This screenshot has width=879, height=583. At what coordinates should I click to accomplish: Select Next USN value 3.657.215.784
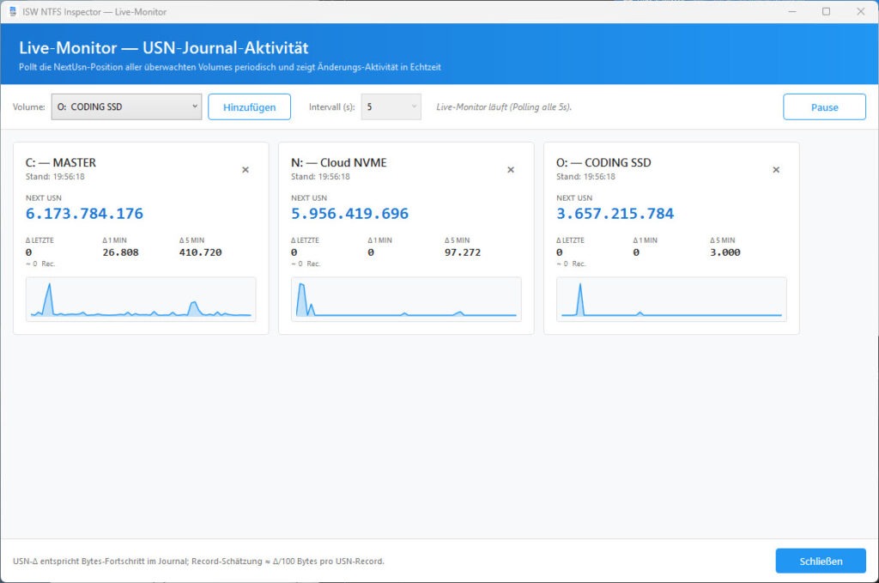[615, 214]
